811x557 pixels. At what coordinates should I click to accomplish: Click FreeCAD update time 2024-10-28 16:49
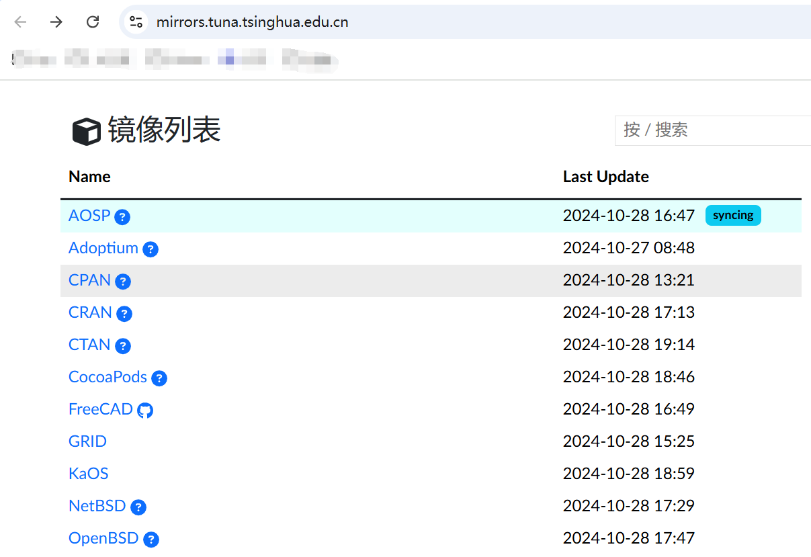[x=629, y=409]
